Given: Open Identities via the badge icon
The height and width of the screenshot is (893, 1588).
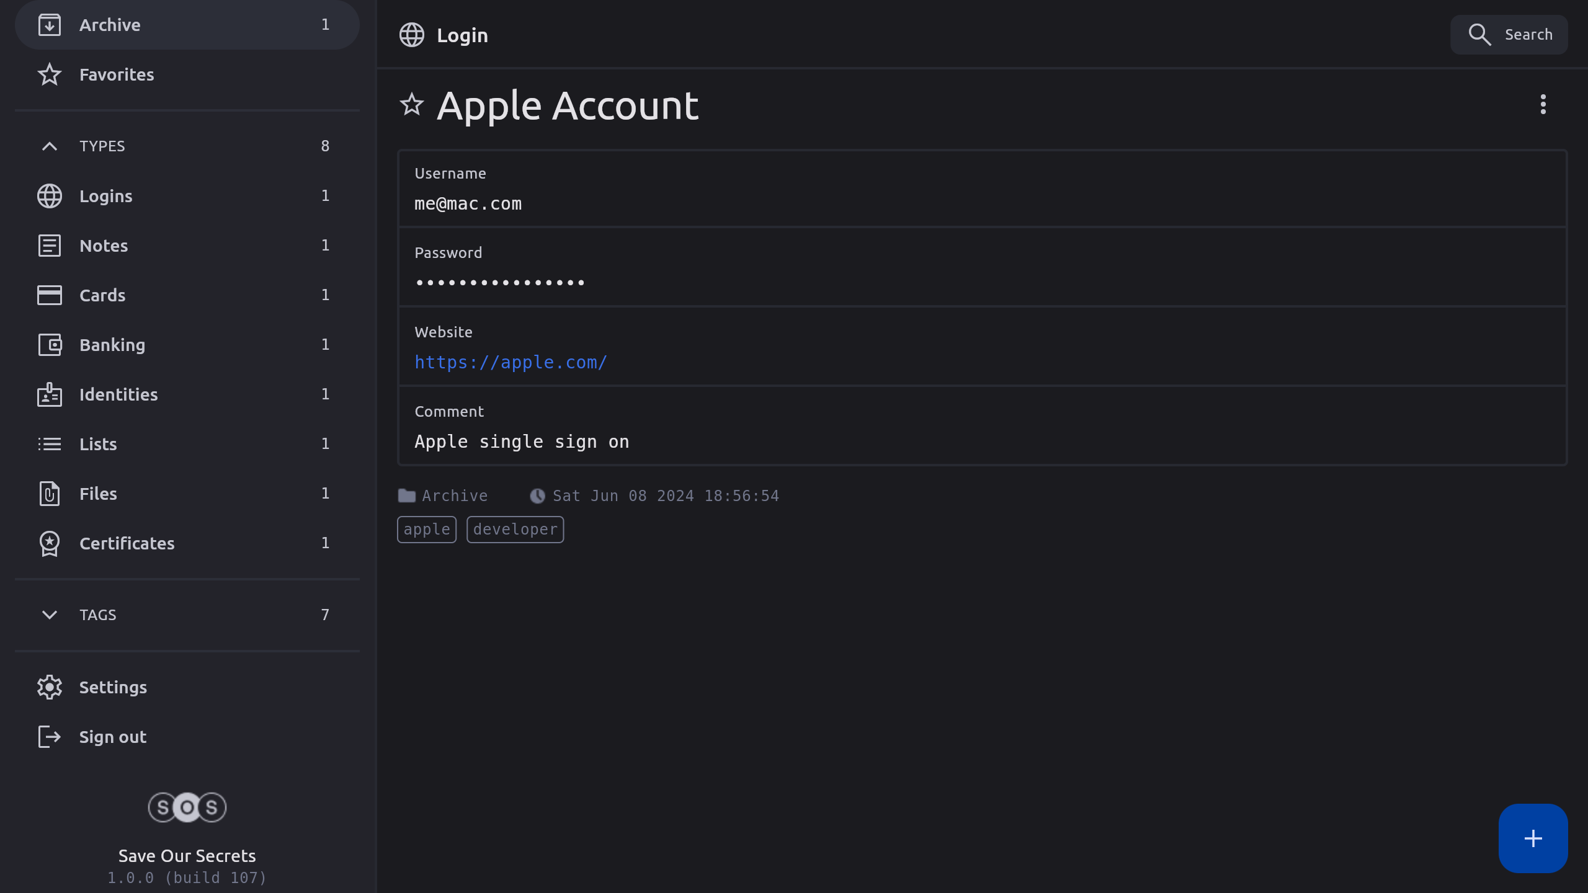Looking at the screenshot, I should click(50, 394).
